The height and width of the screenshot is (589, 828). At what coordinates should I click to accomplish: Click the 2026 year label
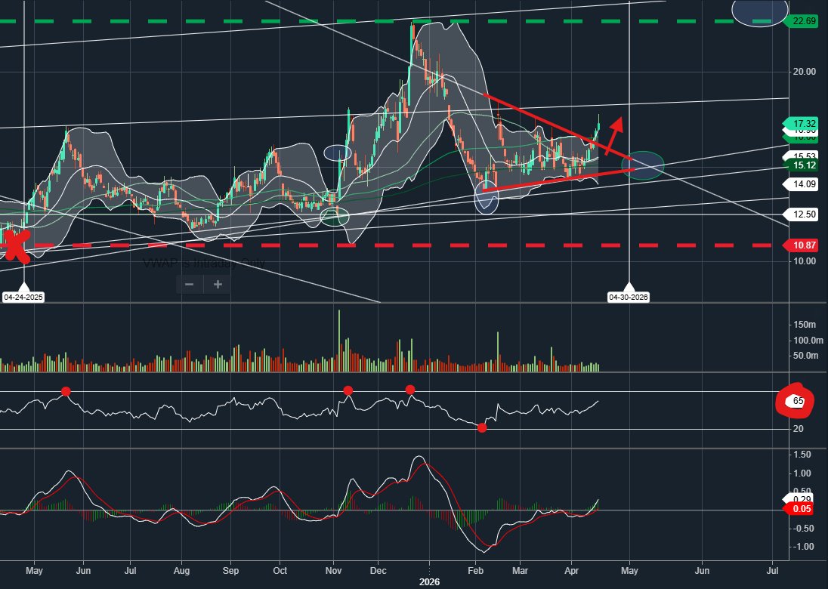pos(429,582)
